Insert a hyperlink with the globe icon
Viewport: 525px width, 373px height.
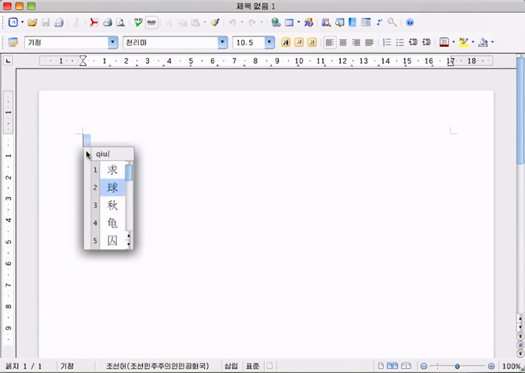pyautogui.click(x=276, y=22)
